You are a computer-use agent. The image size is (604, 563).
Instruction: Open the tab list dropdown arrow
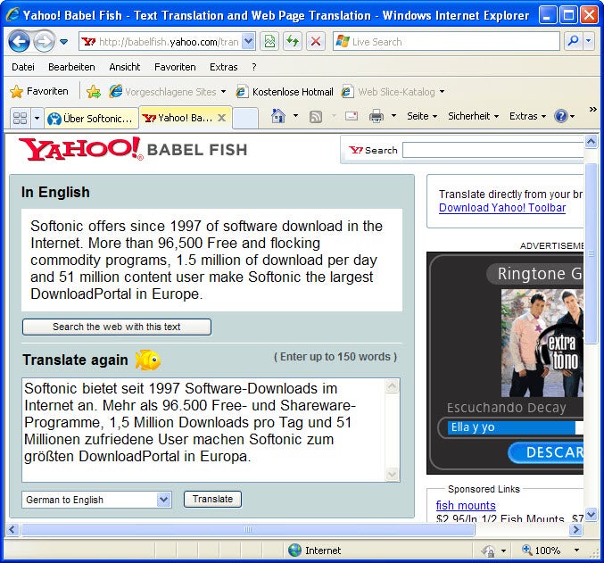coord(37,118)
